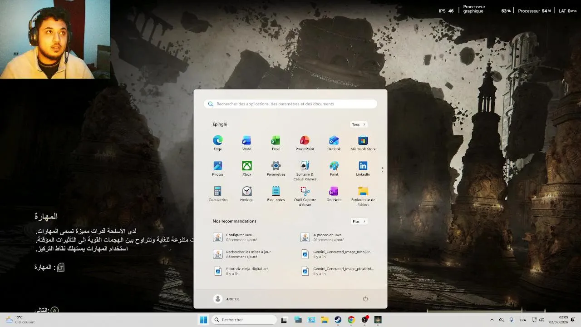Click the Start menu power button
The height and width of the screenshot is (327, 581).
(365, 299)
